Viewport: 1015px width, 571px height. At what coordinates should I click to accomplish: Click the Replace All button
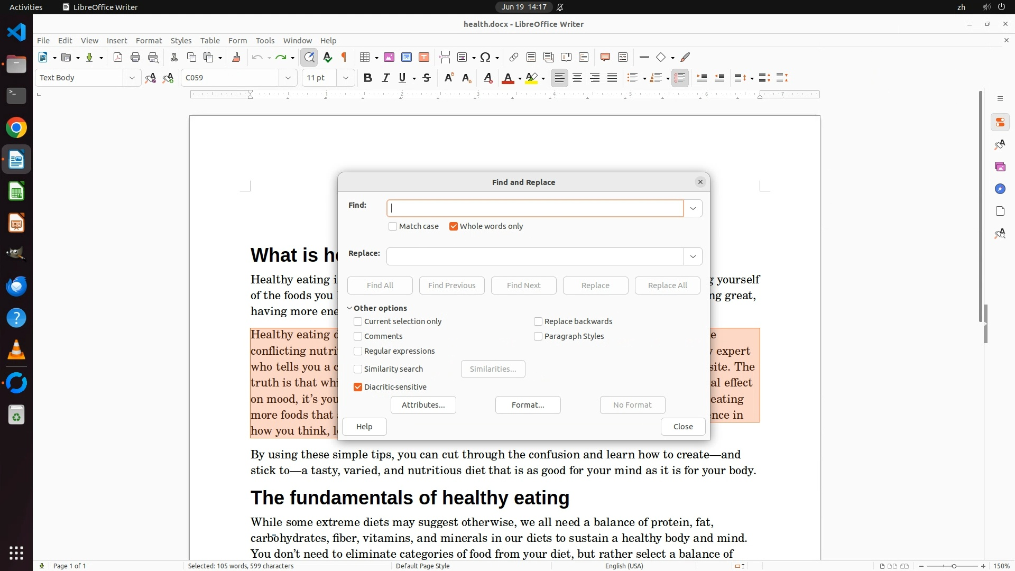[x=667, y=285]
